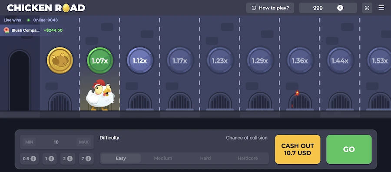Select Easy difficulty
This screenshot has width=391, height=172.
coord(121,158)
